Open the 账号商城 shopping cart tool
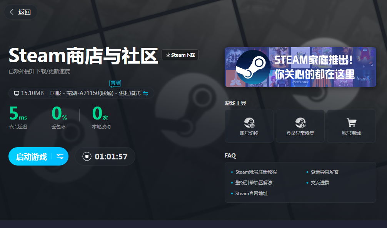Viewport: 387px width, 228px height. (x=351, y=126)
